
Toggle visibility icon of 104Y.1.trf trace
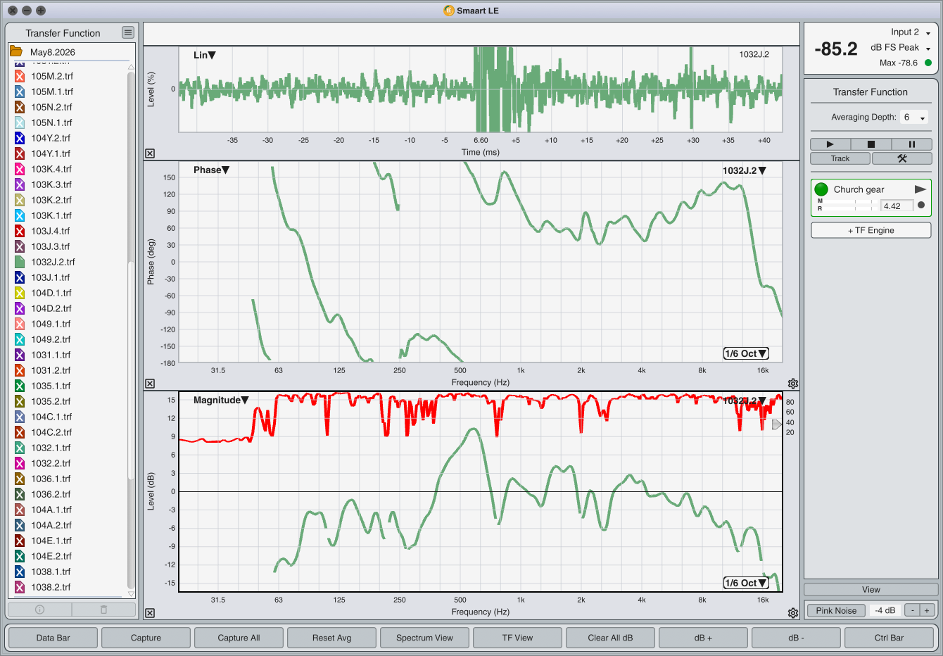(x=20, y=153)
